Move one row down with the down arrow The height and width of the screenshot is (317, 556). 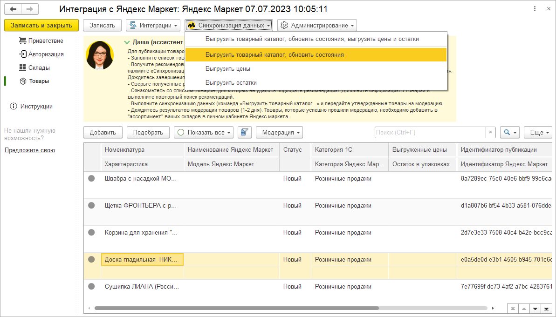pos(535,309)
